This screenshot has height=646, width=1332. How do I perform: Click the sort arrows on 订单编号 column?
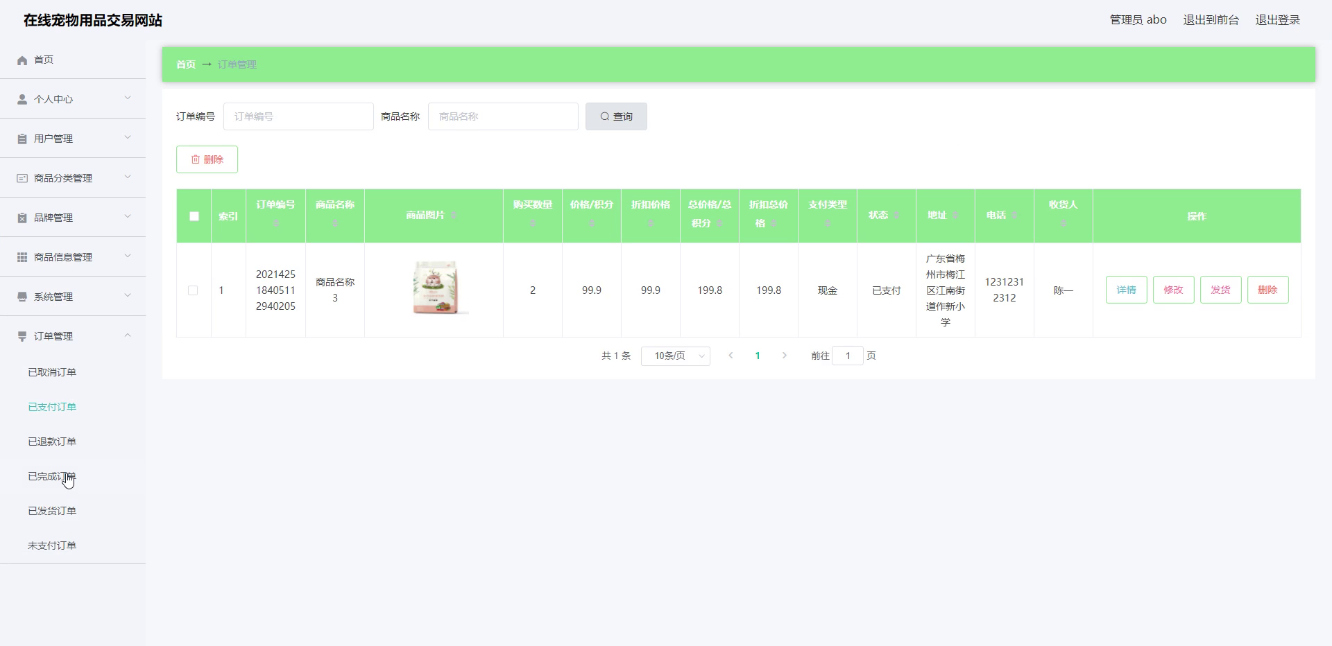click(275, 223)
